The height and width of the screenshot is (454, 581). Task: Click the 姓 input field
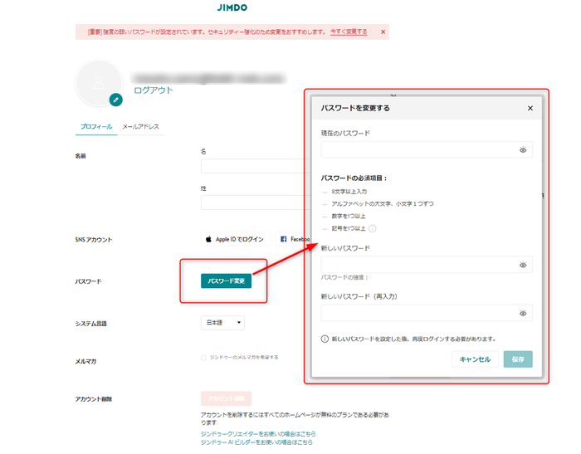256,203
